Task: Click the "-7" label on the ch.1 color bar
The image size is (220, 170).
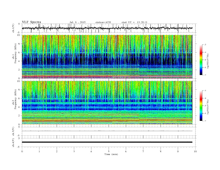Action: 205,75
